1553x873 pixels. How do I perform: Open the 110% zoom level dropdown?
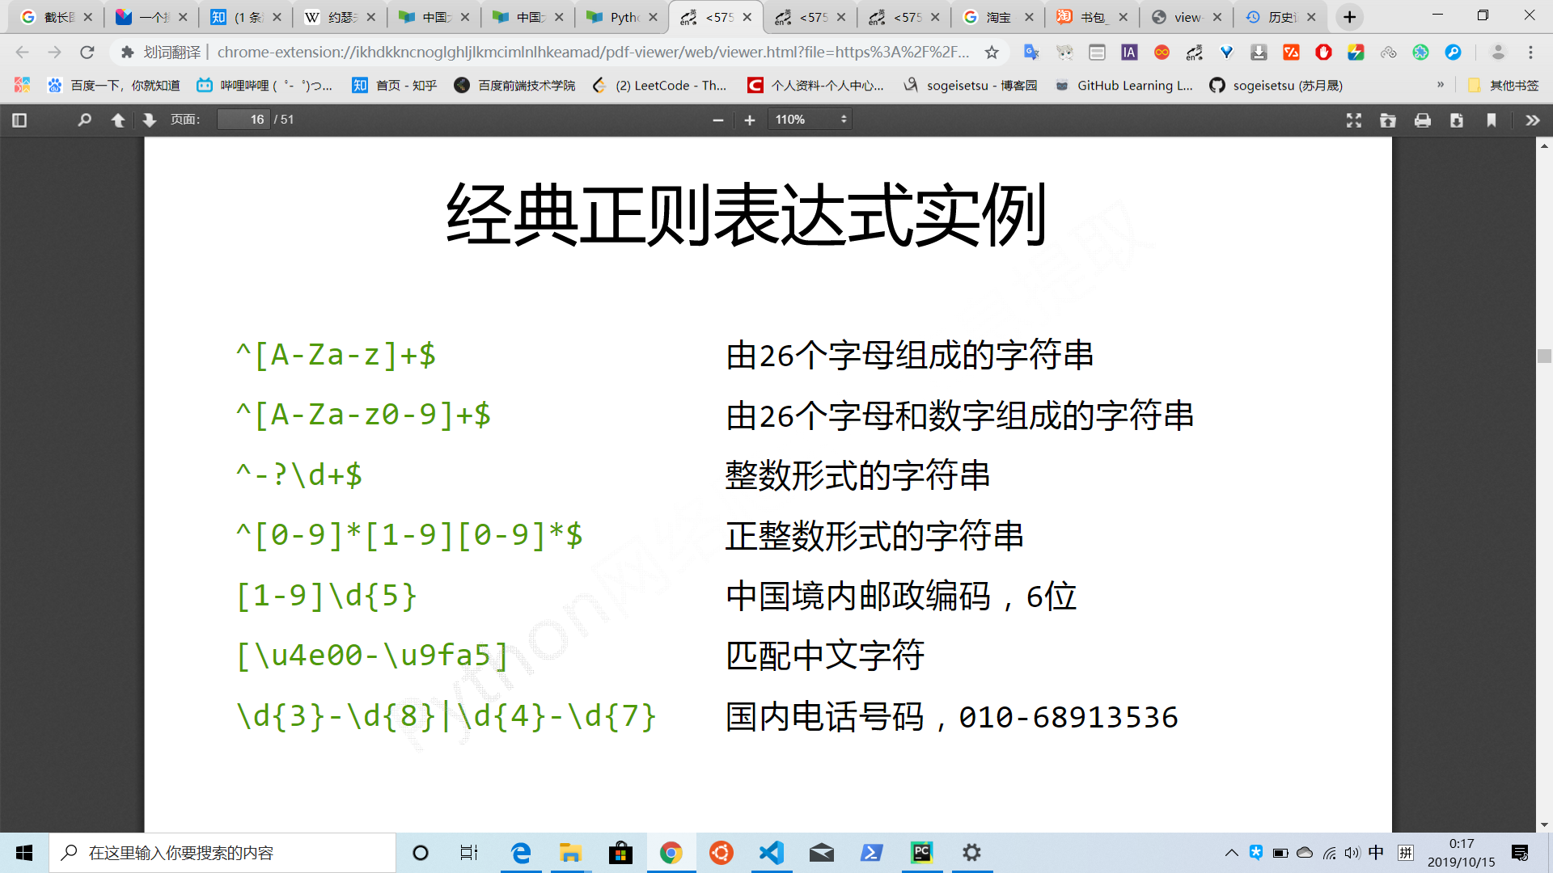pos(810,120)
